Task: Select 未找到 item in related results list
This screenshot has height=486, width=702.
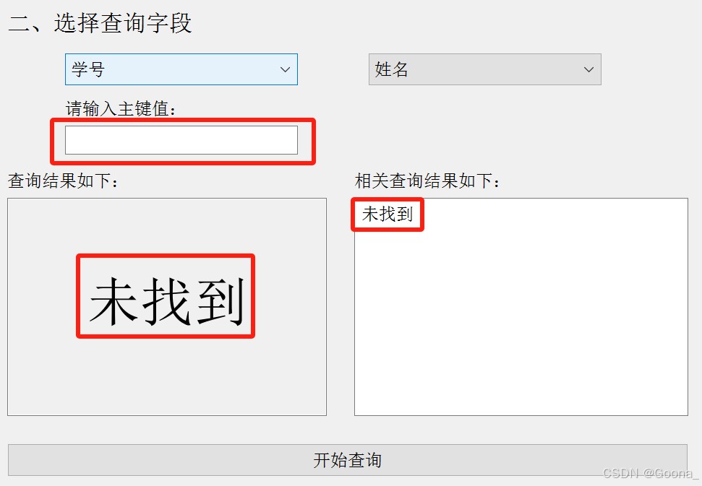Action: [388, 214]
